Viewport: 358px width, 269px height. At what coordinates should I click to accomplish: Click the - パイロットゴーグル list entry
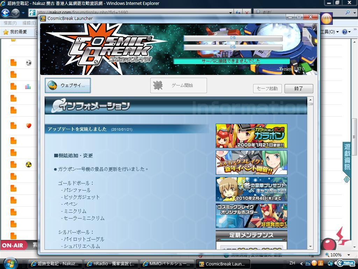click(83, 239)
